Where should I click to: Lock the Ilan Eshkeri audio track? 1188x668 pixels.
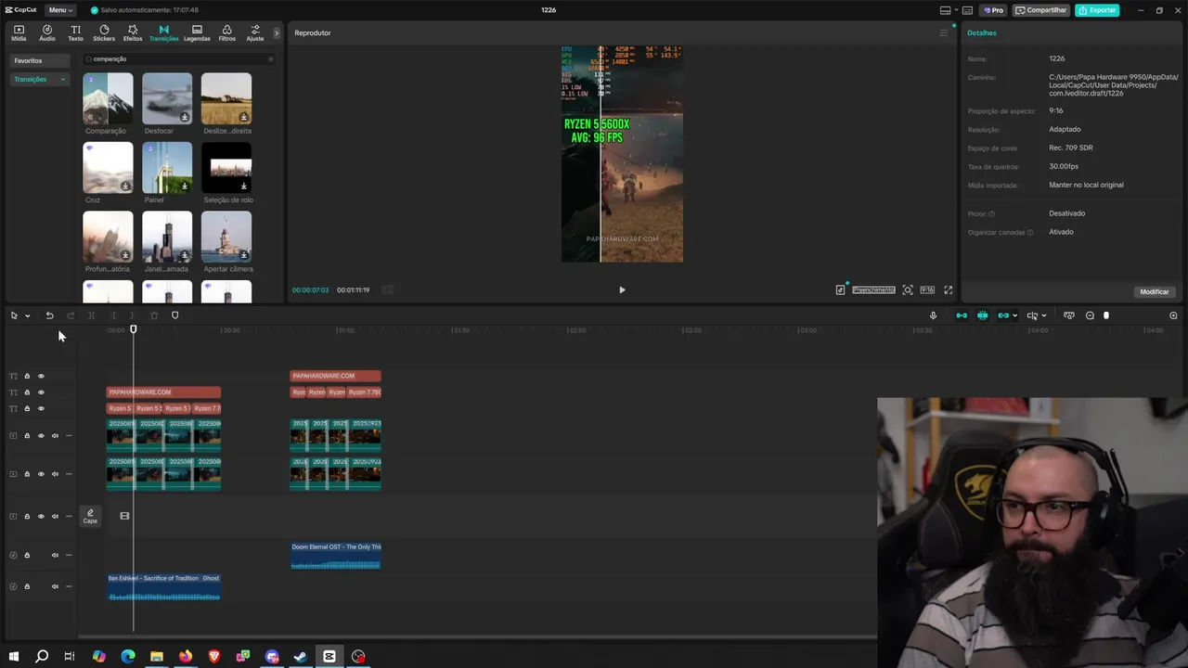(x=27, y=586)
